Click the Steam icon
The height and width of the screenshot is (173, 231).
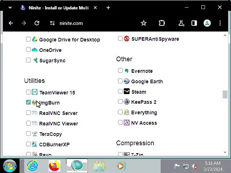(127, 91)
